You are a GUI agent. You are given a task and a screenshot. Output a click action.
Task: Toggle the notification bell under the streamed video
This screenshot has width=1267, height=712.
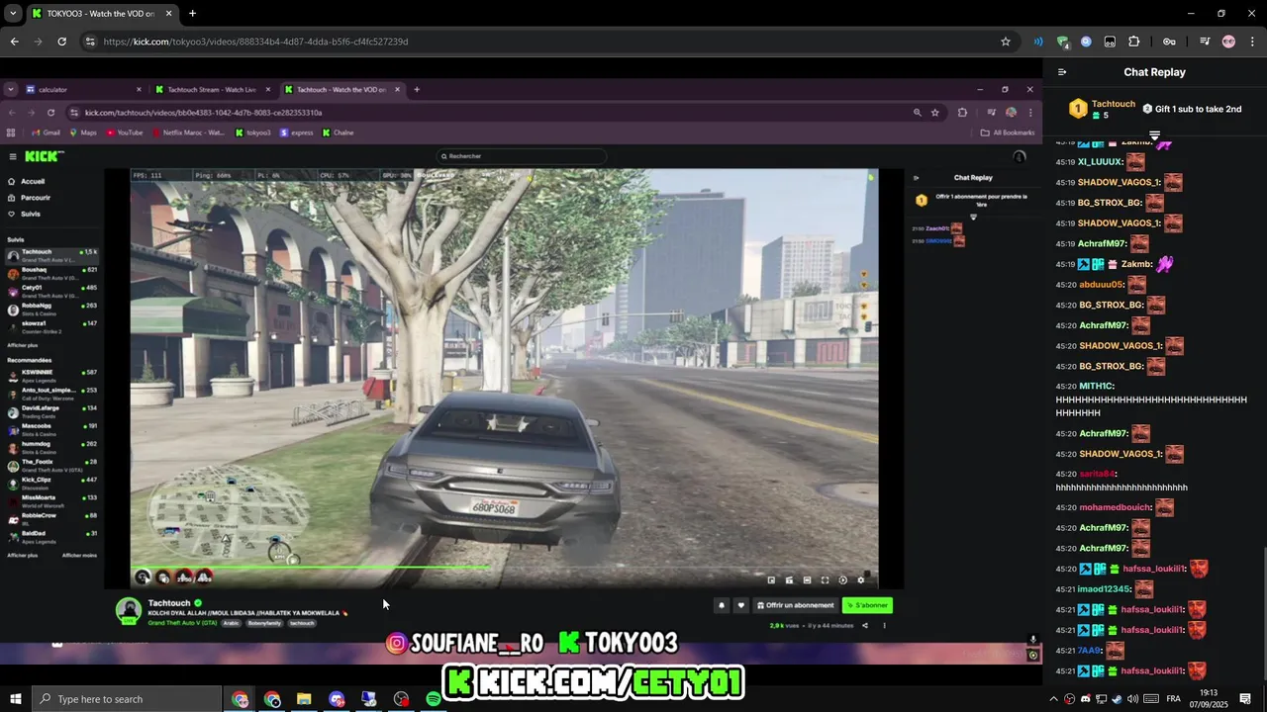722,605
